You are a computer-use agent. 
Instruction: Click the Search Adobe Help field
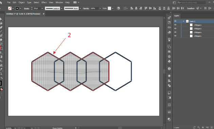(x=192, y=3)
